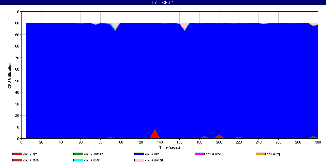The height and width of the screenshot is (164, 326).
Task: Click the iowait dip at 165 seconds
Action: pos(185,26)
